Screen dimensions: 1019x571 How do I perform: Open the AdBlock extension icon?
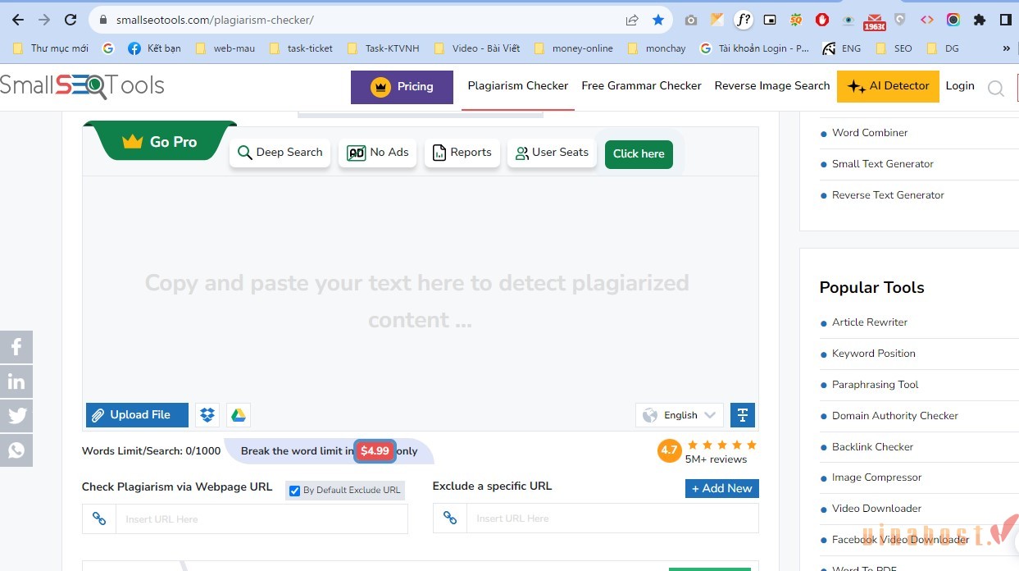pyautogui.click(x=822, y=19)
